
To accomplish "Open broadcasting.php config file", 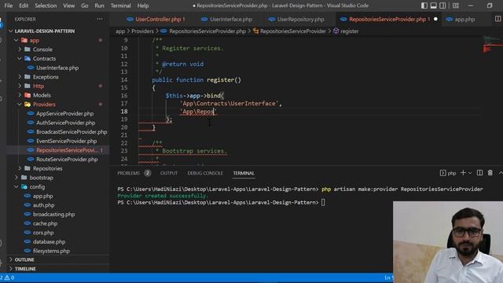I will 53,215.
